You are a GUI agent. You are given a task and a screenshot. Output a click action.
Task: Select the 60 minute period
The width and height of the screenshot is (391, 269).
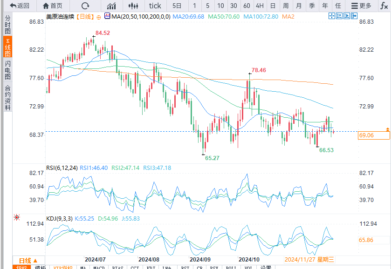click(x=247, y=6)
